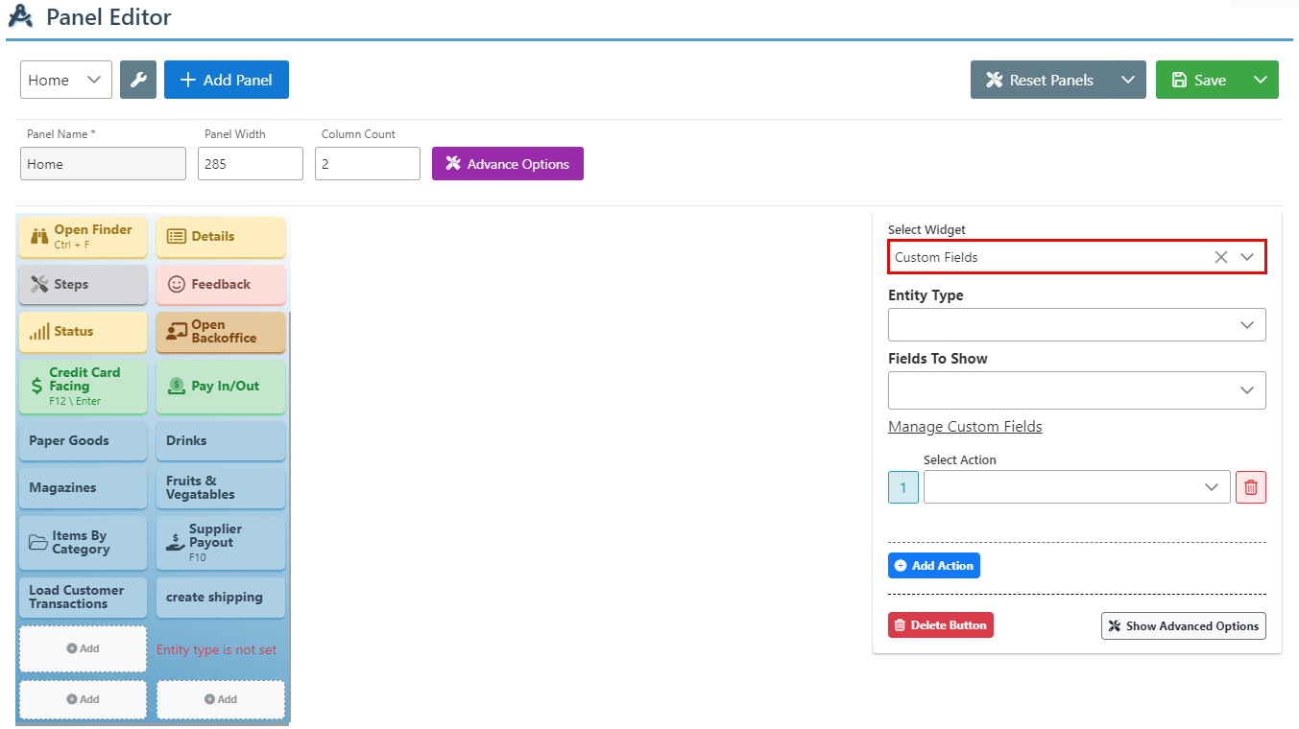Image resolution: width=1299 pixels, height=729 pixels.
Task: Expand the Reset Panels arrow menu
Action: 1127,80
